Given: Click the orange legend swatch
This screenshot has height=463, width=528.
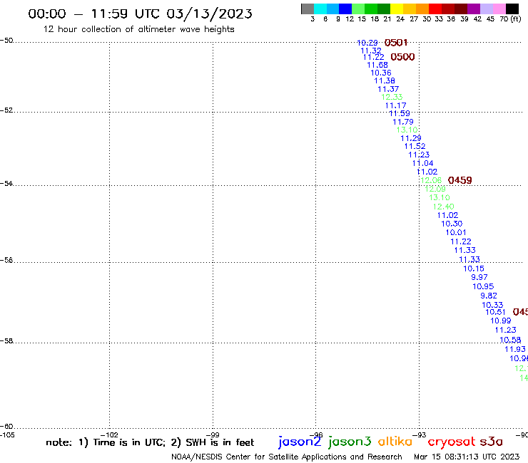Looking at the screenshot, I should tap(422, 9).
